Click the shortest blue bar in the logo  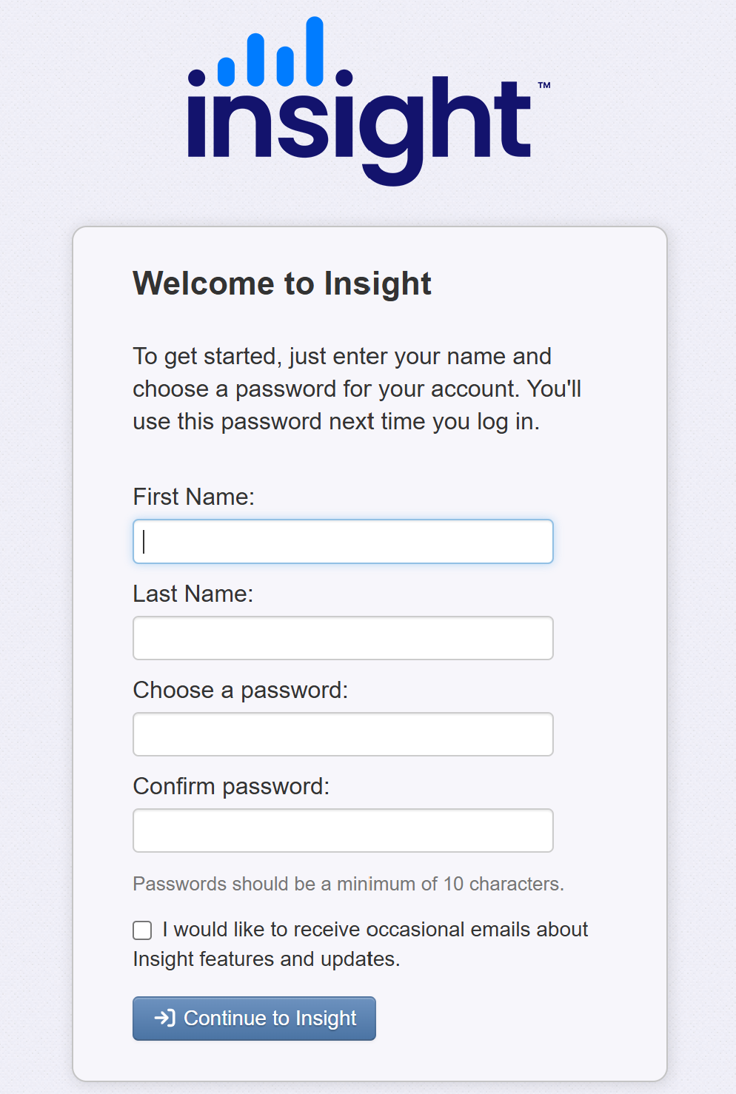pos(226,71)
